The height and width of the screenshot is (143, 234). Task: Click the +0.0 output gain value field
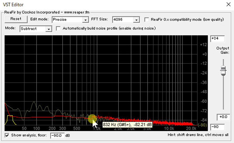[x=223, y=117]
